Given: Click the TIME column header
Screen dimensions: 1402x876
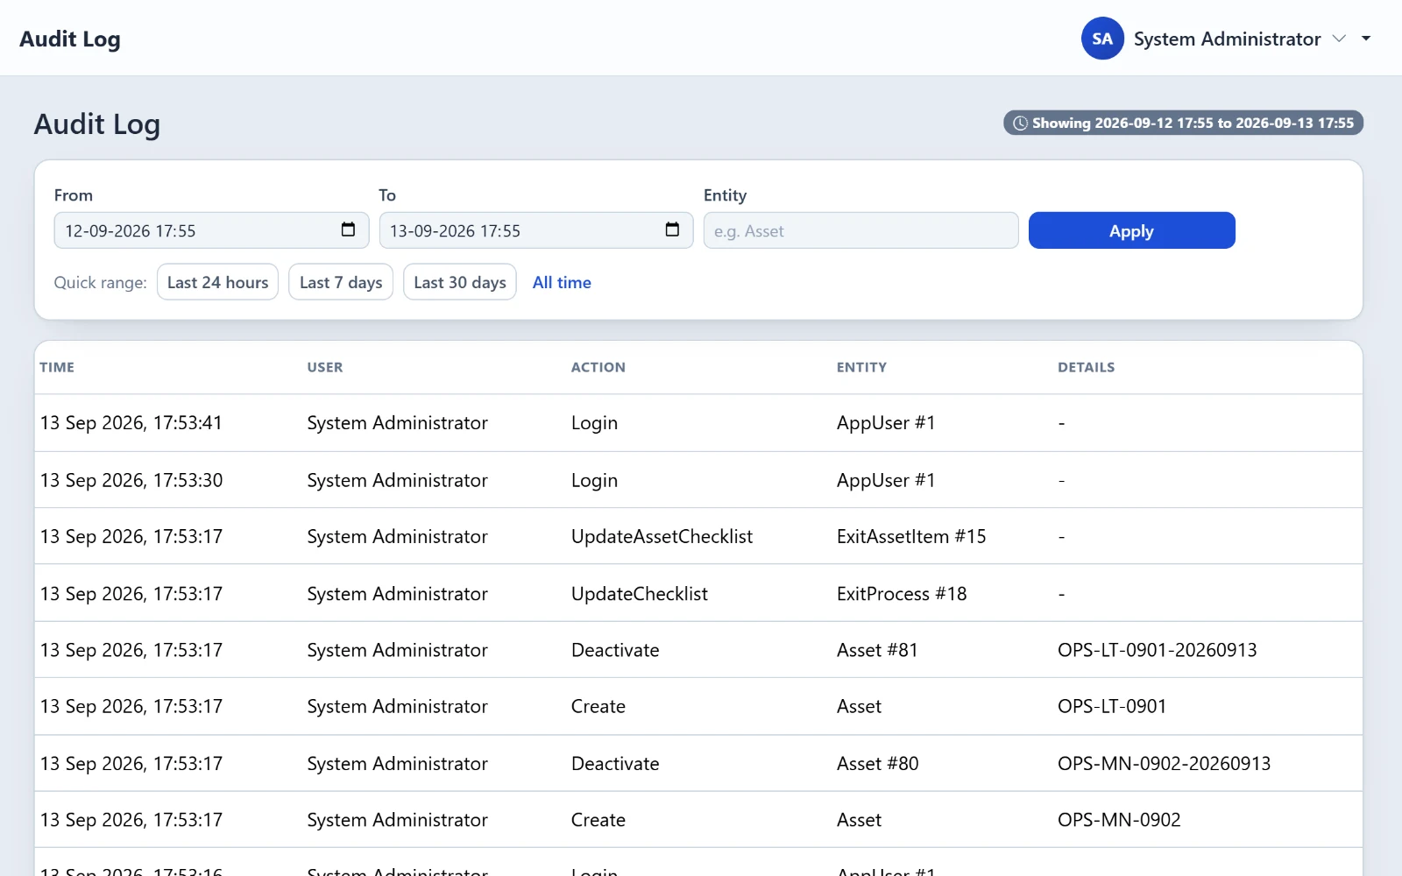Looking at the screenshot, I should click(57, 367).
